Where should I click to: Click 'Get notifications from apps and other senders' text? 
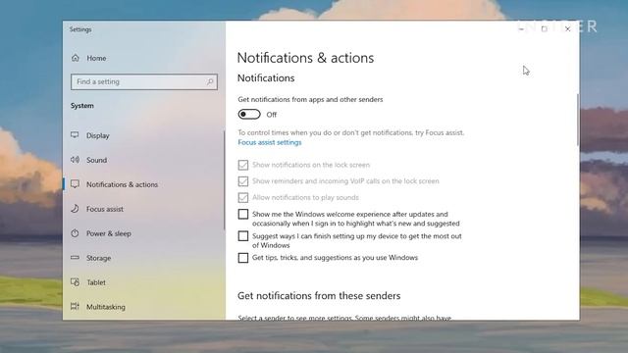310,99
